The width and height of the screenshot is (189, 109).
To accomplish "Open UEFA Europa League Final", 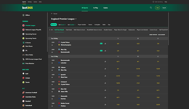I will 32,59.
